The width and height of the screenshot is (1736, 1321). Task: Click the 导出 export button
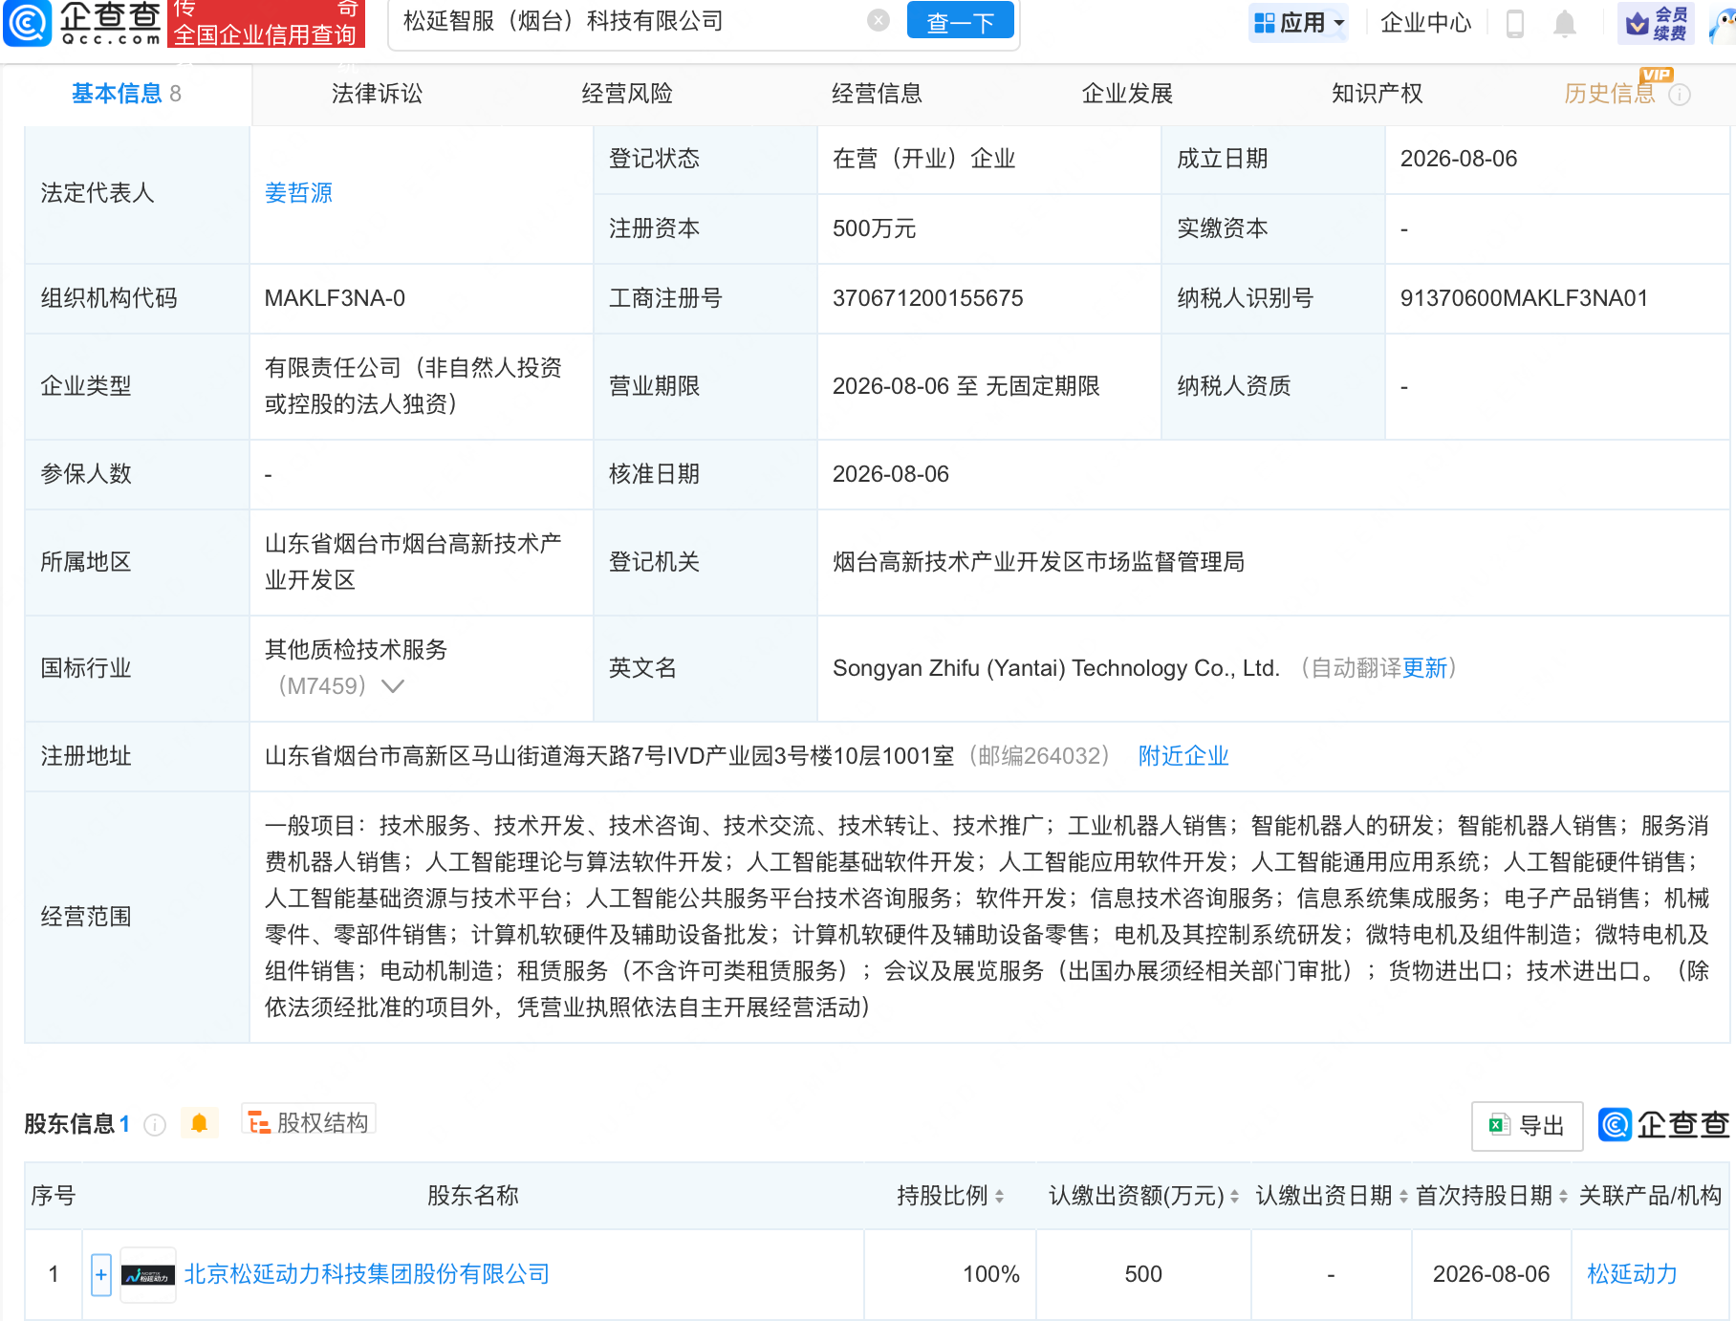point(1527,1126)
